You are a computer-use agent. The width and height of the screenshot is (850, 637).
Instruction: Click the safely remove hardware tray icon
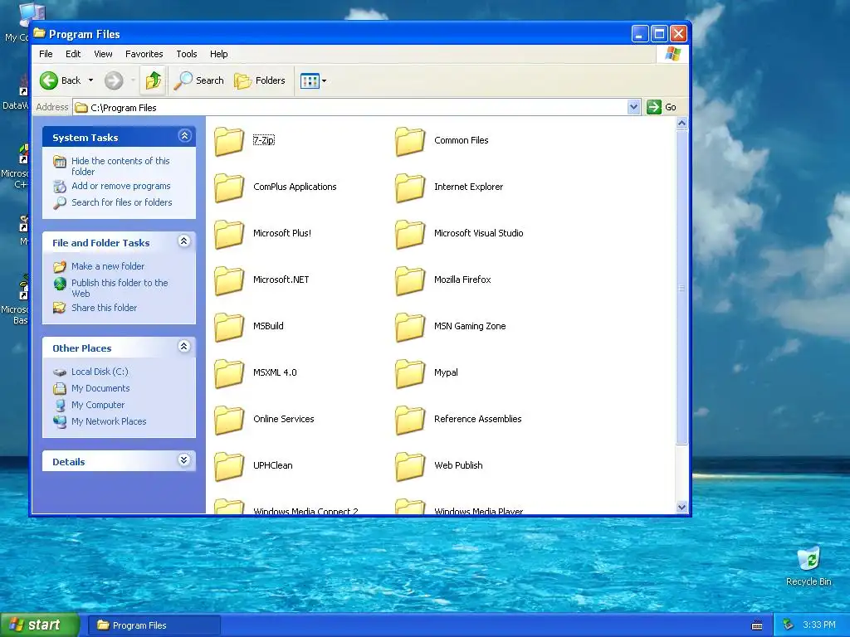click(789, 625)
